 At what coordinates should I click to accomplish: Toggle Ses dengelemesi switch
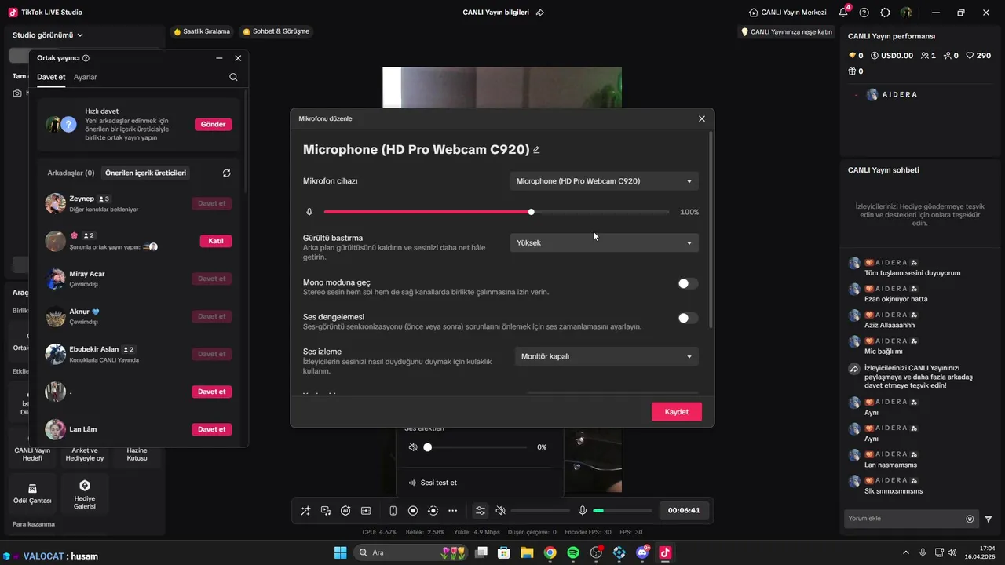coord(688,318)
